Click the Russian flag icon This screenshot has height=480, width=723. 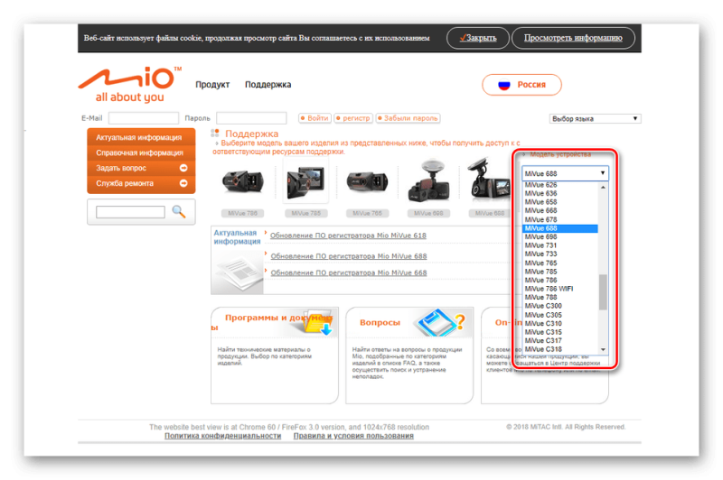(504, 85)
